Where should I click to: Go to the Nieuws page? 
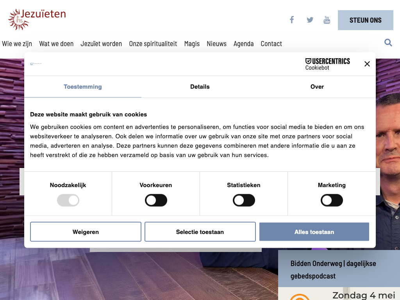[x=216, y=44]
